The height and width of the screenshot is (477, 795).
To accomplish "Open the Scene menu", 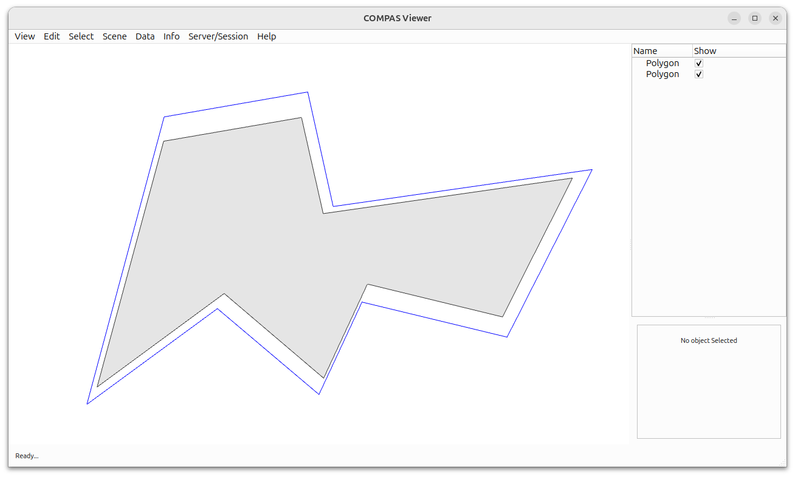I will click(x=114, y=36).
